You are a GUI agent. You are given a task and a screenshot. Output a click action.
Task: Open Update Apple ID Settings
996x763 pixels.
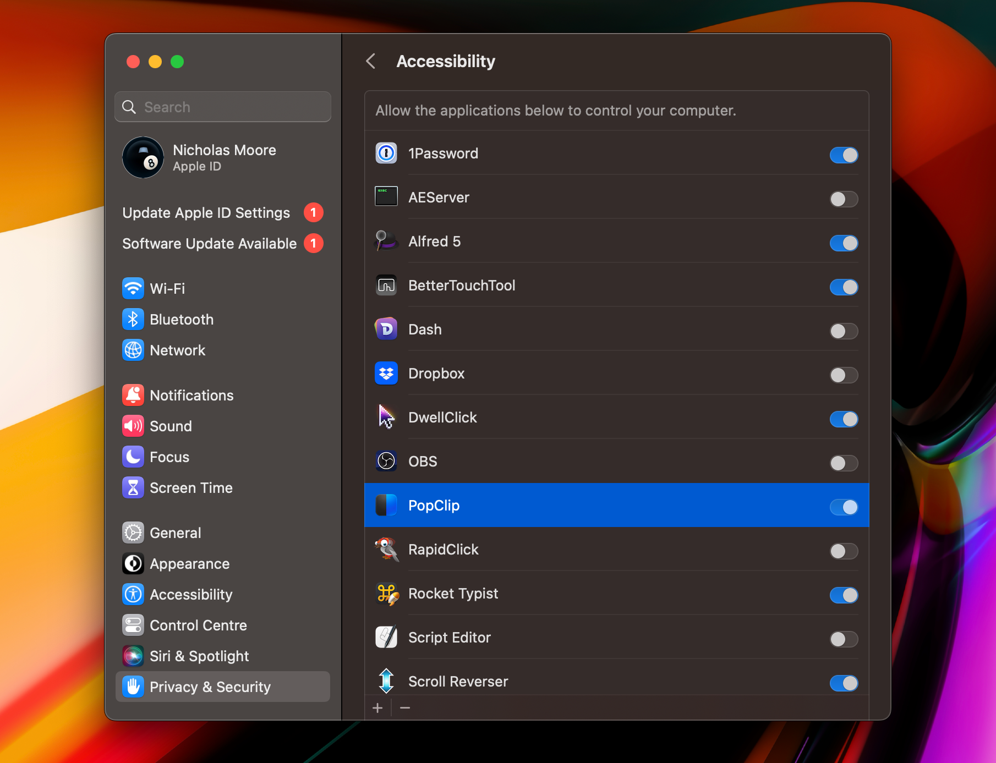tap(222, 213)
